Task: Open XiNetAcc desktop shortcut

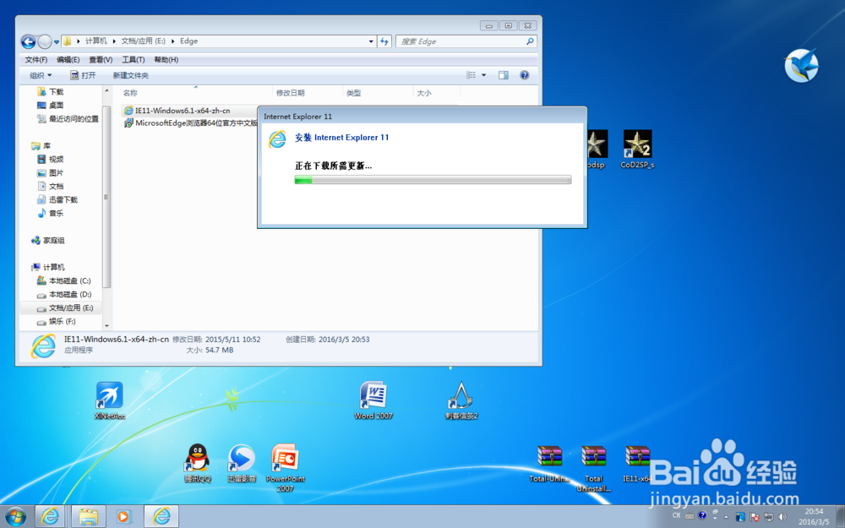Action: tap(109, 400)
